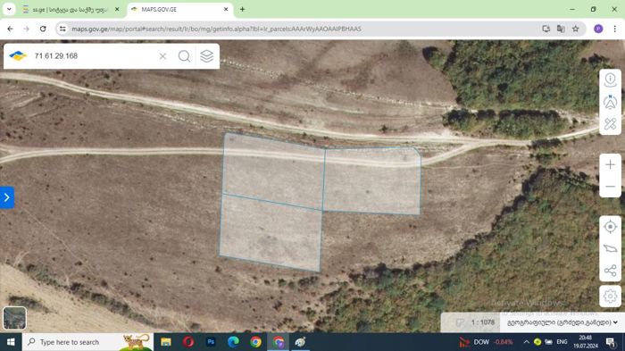Click the maps.gov.ge logo in search box
This screenshot has height=351, width=625.
(18, 56)
